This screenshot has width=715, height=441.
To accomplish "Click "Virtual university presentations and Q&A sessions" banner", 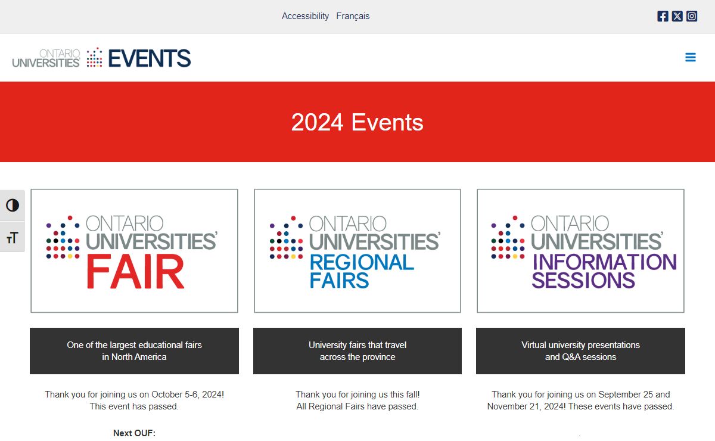I will [580, 351].
